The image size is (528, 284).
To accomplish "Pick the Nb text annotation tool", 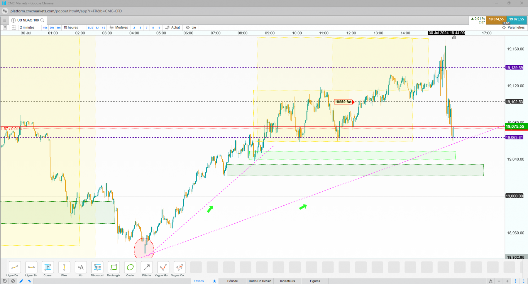I will [80, 267].
